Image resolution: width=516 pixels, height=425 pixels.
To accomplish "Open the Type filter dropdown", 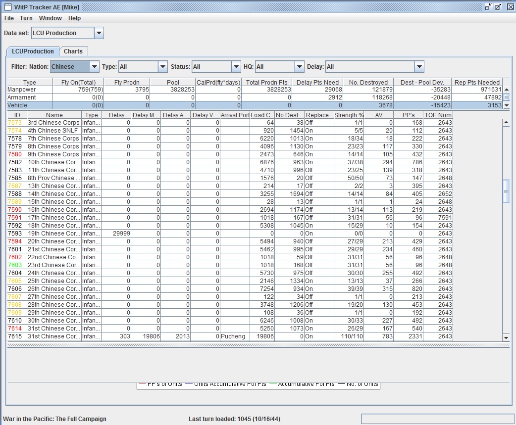I will pos(163,67).
